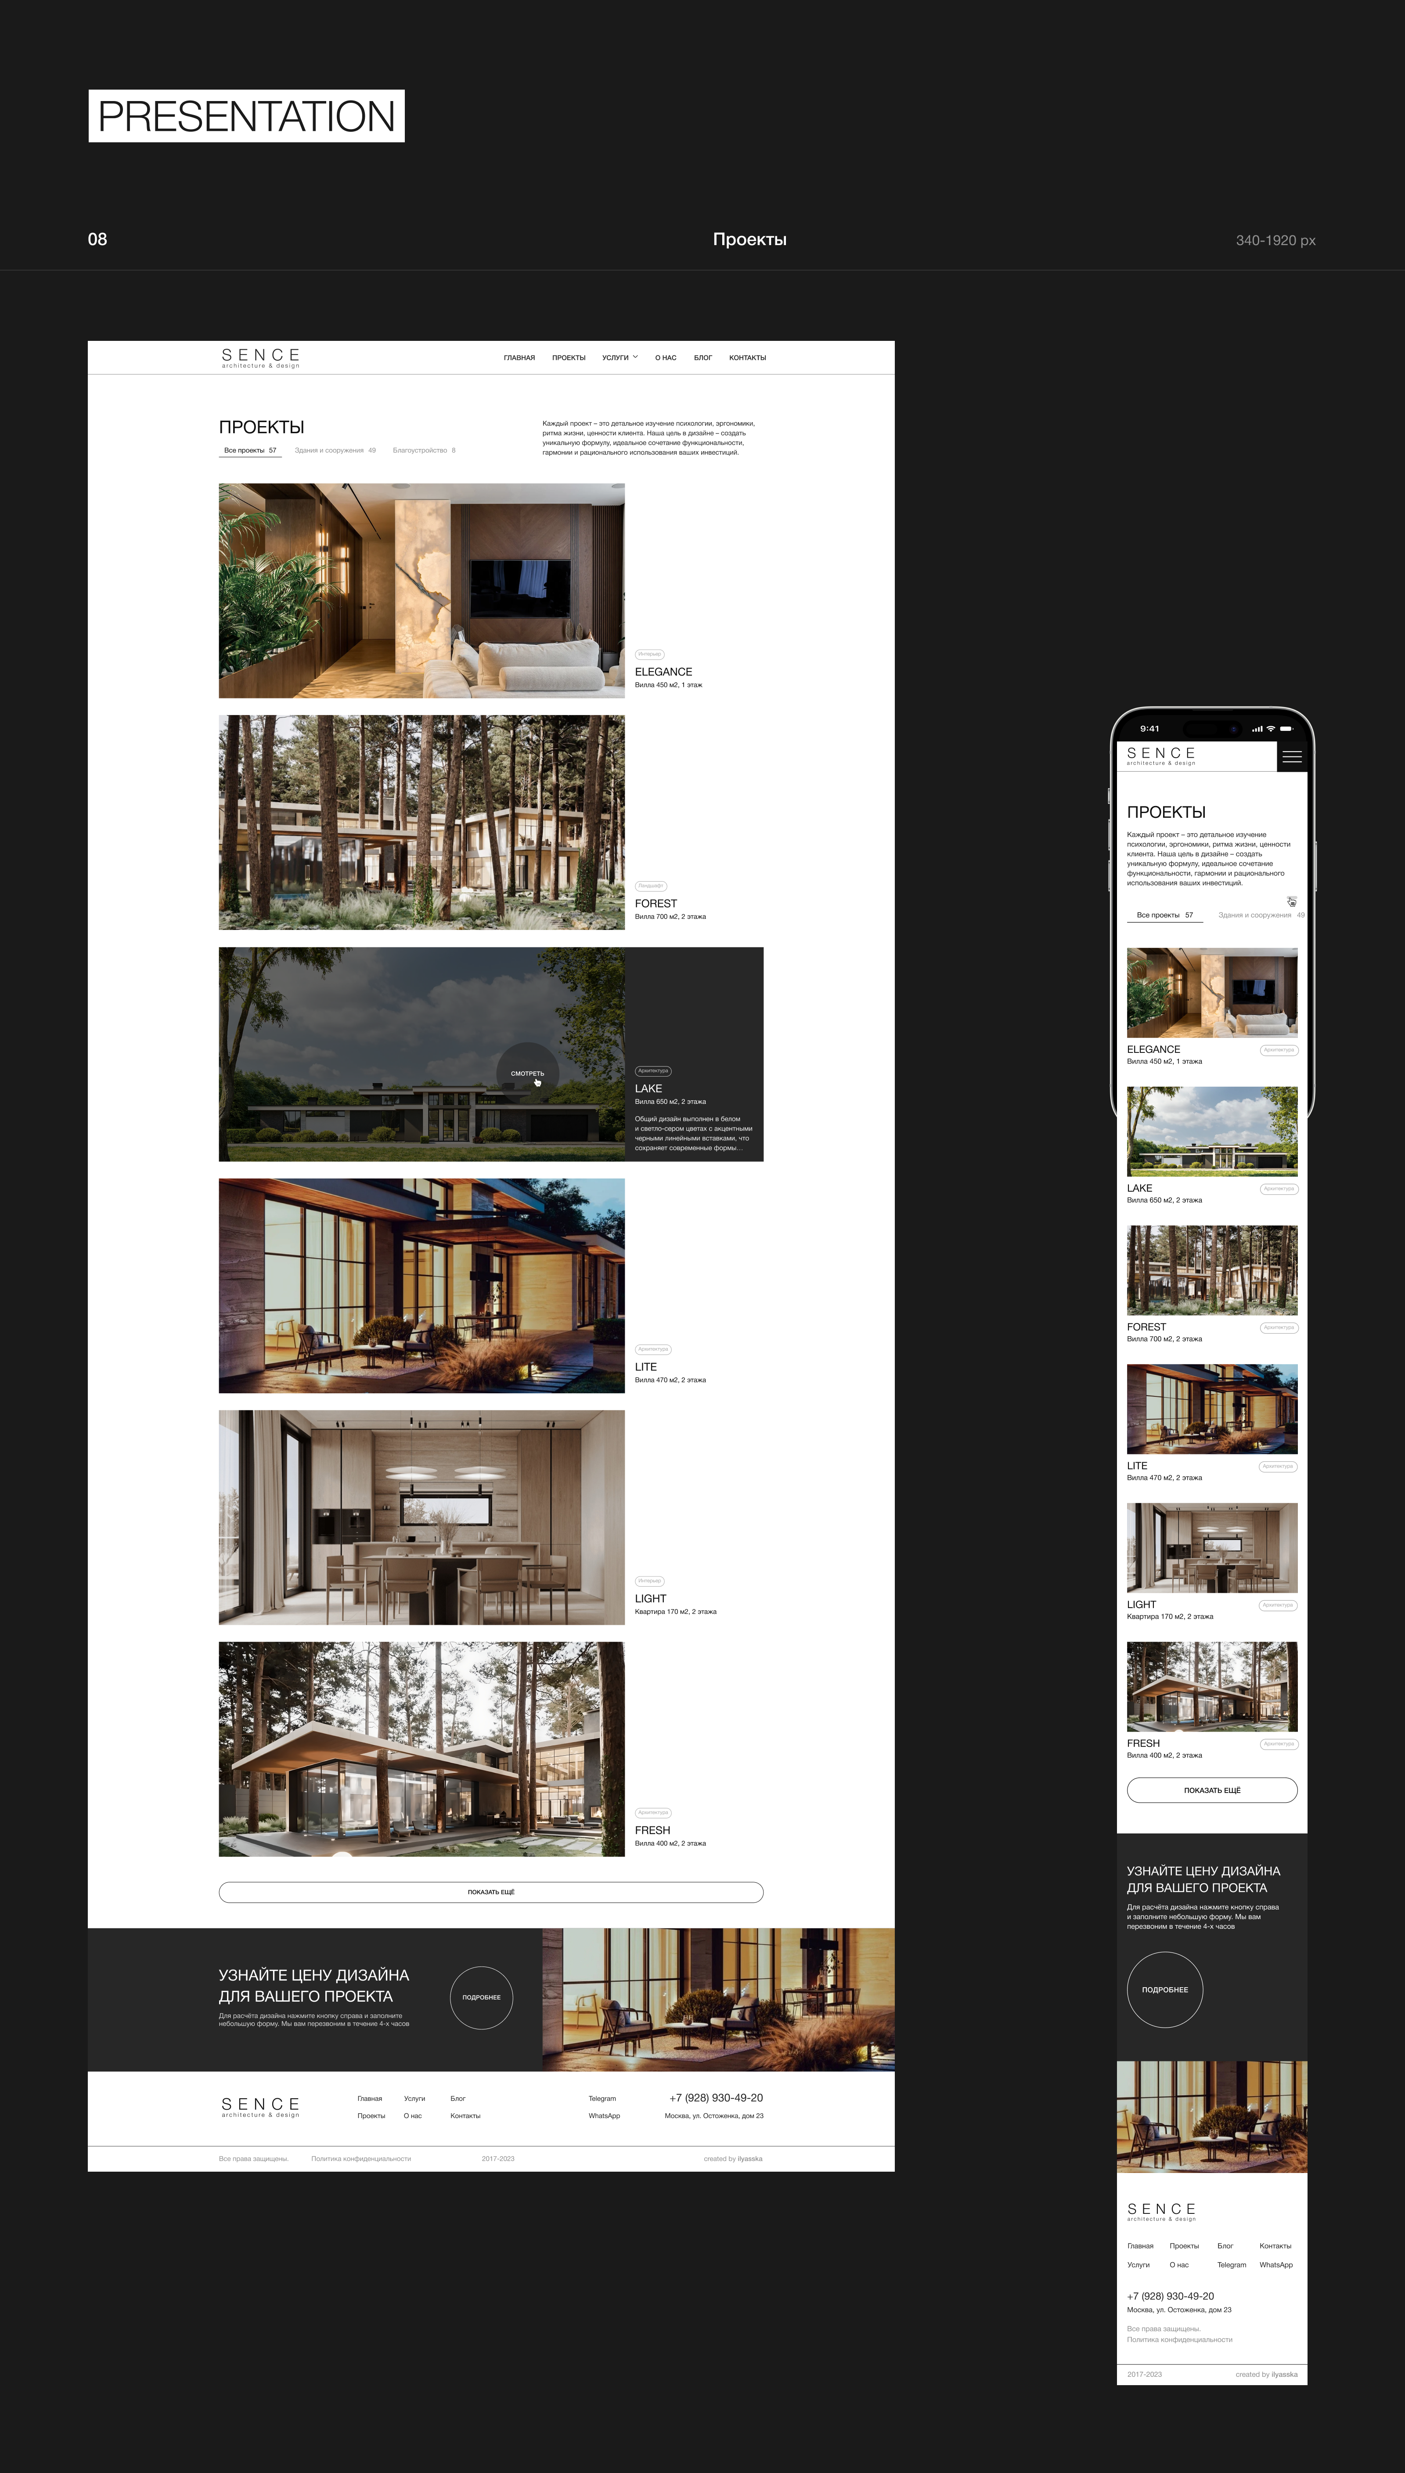Tap the mobile Здания и сооружения filter tab
The width and height of the screenshot is (1405, 2473).
pos(1254,915)
